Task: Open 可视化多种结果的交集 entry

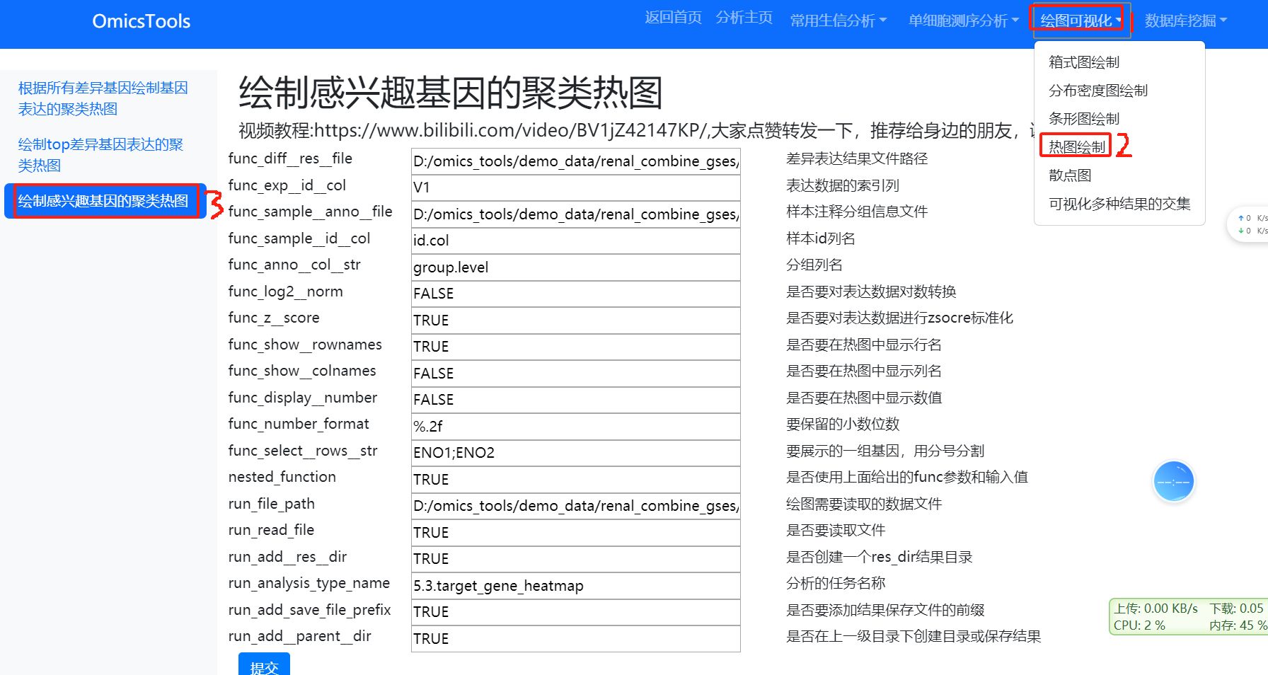Action: tap(1119, 204)
